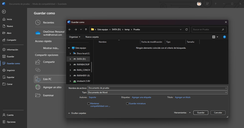Click the refresh button in address bar
This screenshot has height=128, width=244.
(x=186, y=29)
